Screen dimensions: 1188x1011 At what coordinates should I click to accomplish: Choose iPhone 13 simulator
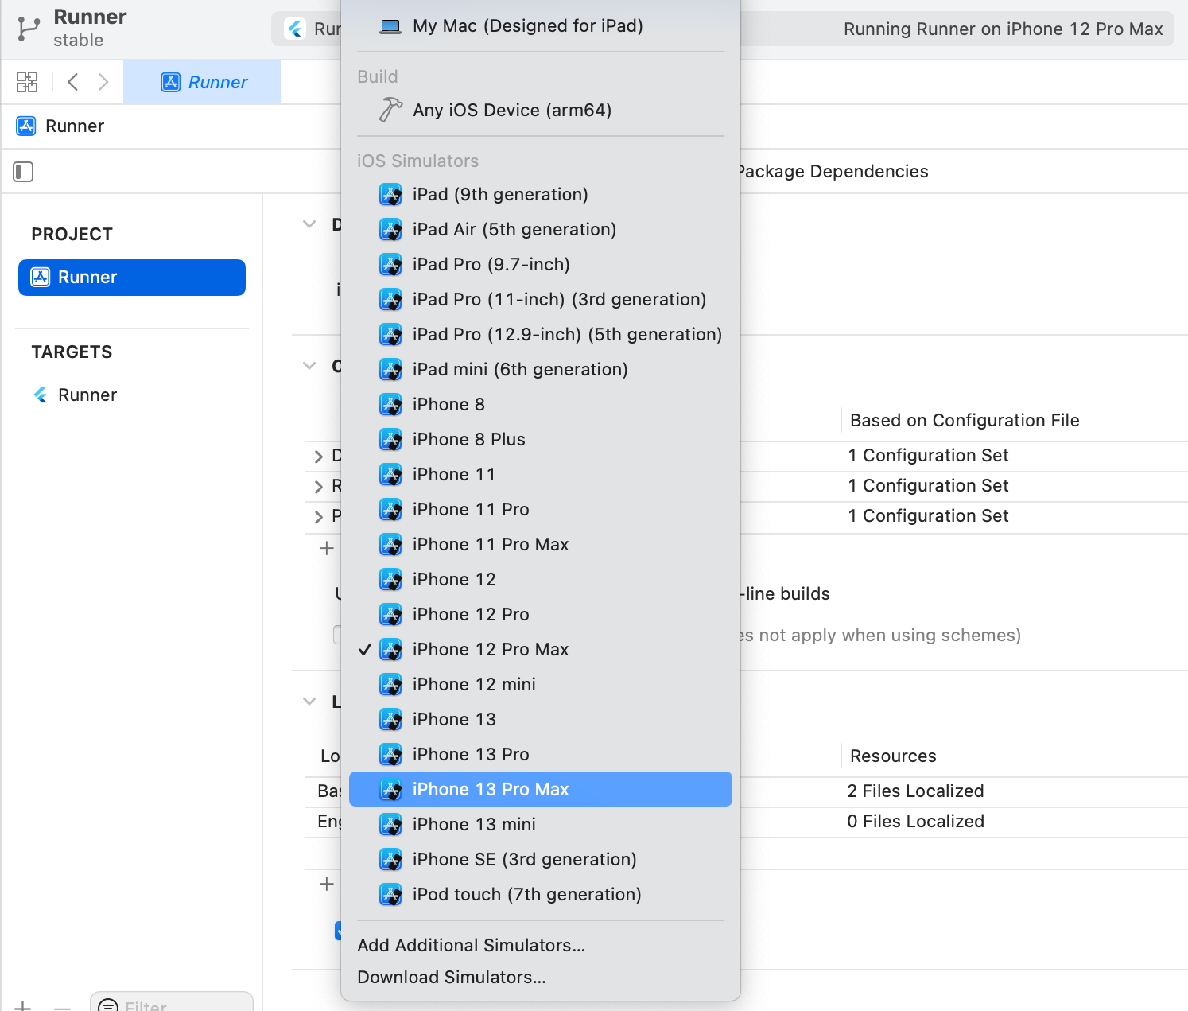click(540, 719)
